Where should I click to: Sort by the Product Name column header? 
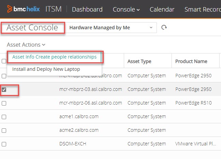pyautogui.click(x=191, y=61)
